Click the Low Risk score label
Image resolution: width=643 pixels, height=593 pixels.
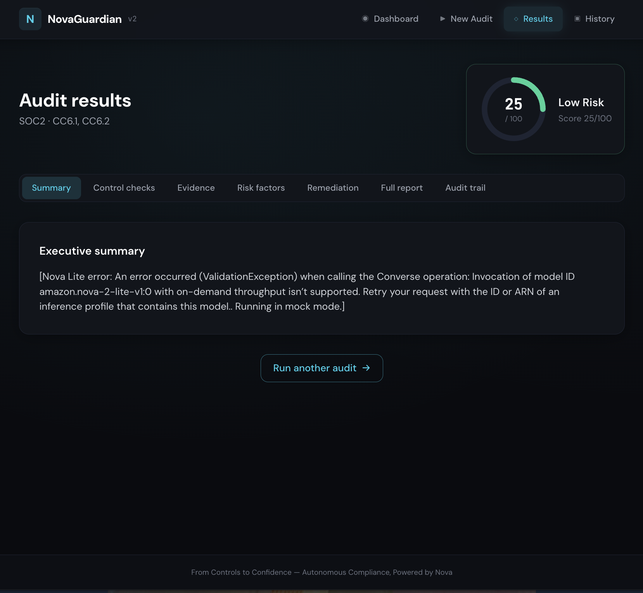click(x=581, y=102)
